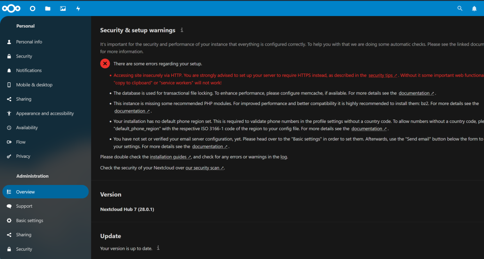Viewport: 484px width, 259px height.
Task: Open the notifications bell in header
Action: tap(474, 9)
